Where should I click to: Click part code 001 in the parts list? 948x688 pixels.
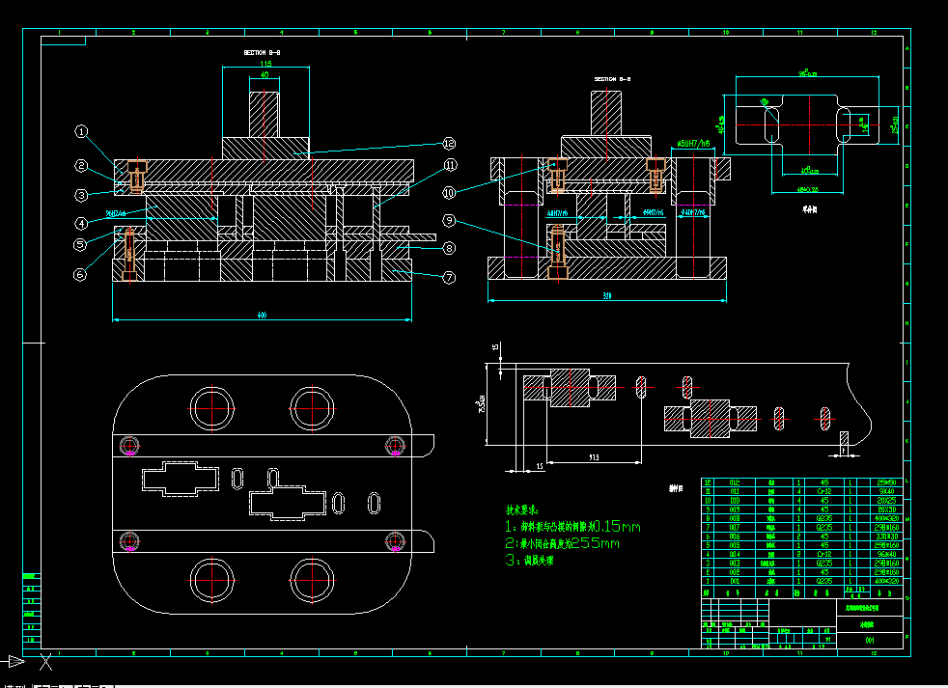pyautogui.click(x=735, y=581)
